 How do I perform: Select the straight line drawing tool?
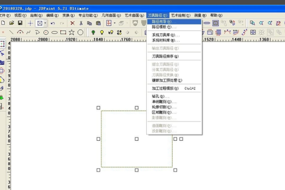click(11, 32)
